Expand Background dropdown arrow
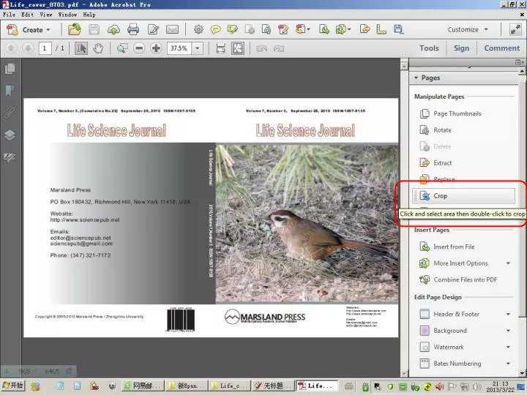 tap(508, 331)
